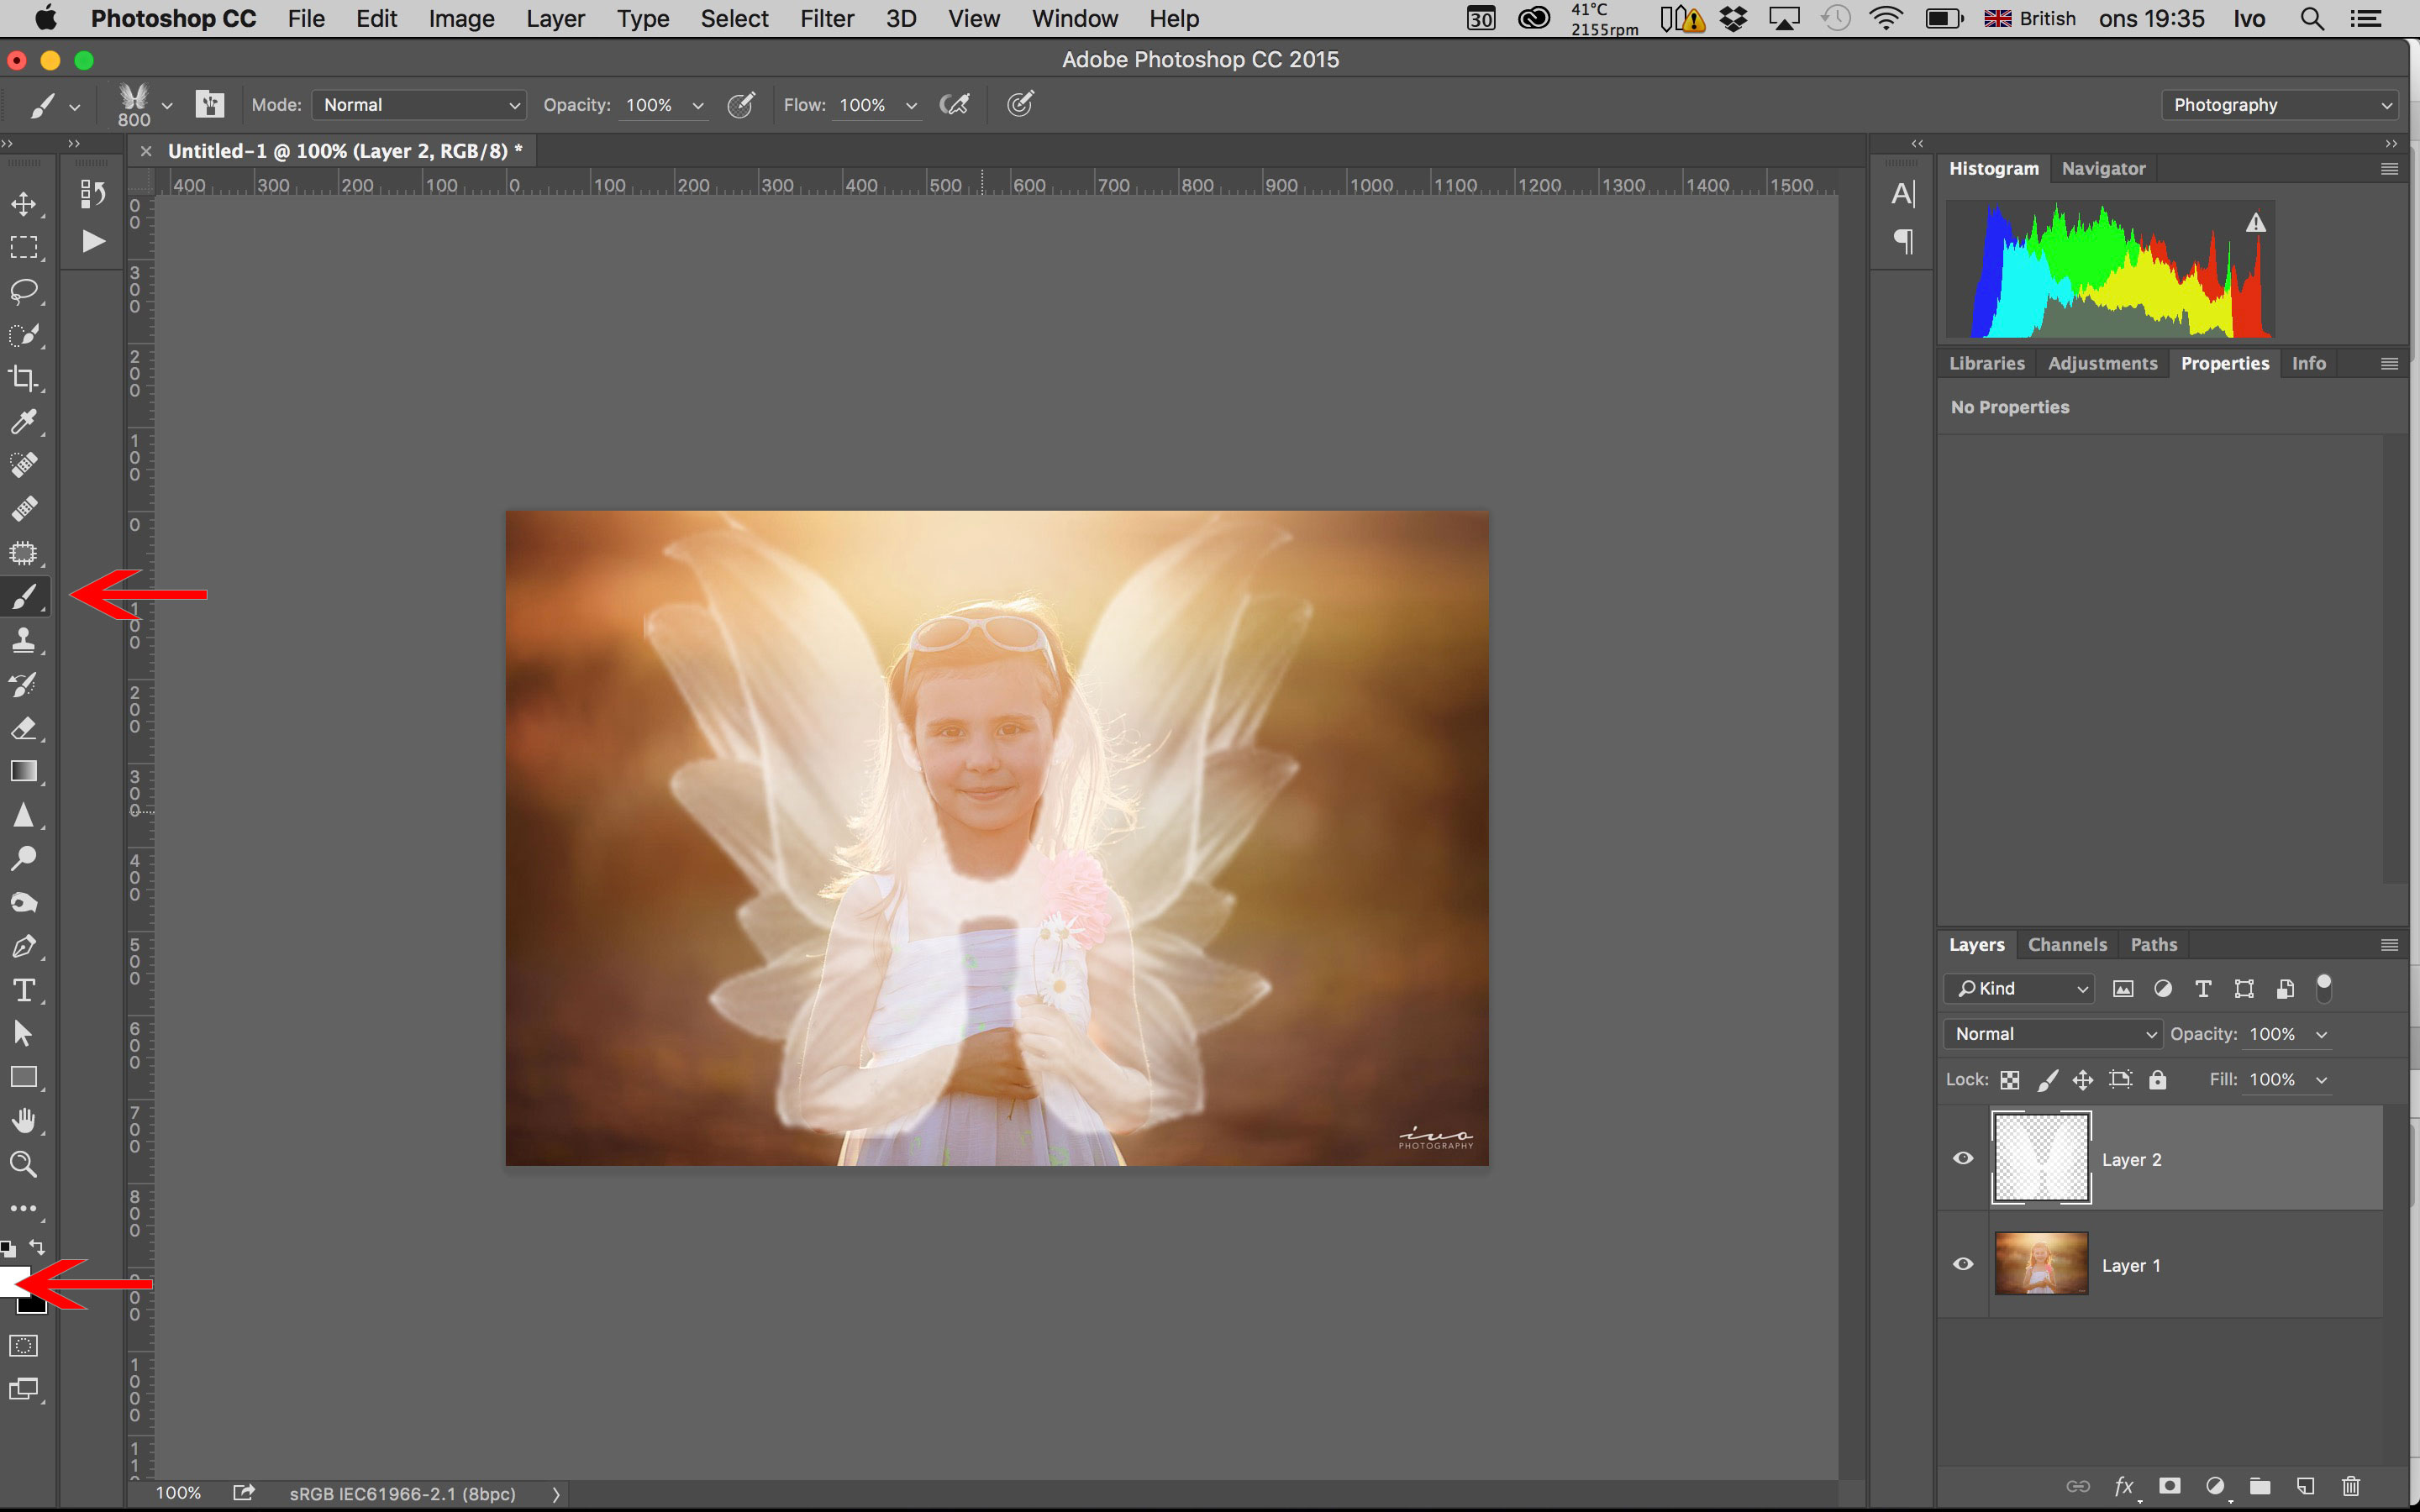Toggle visibility of Layer 2

click(1962, 1157)
